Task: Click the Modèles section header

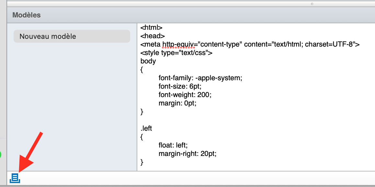Action: 27,15
